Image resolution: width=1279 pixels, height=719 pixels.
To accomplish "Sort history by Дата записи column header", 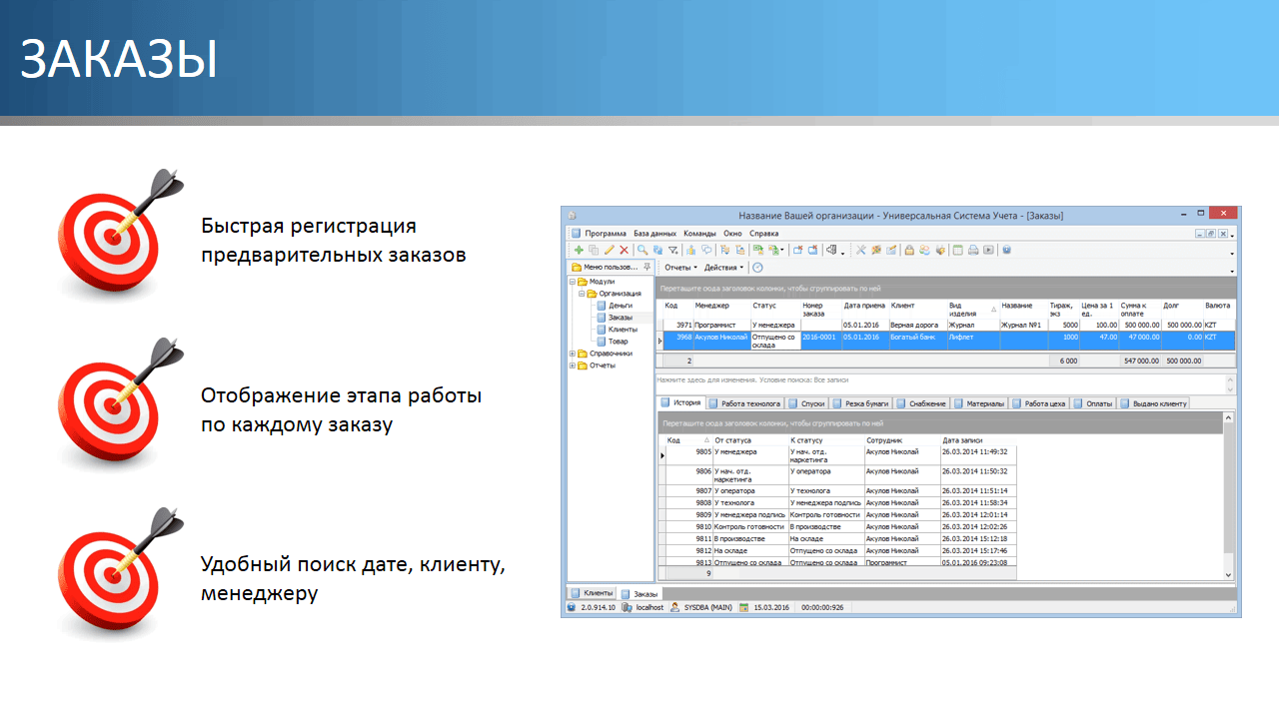I will [979, 439].
